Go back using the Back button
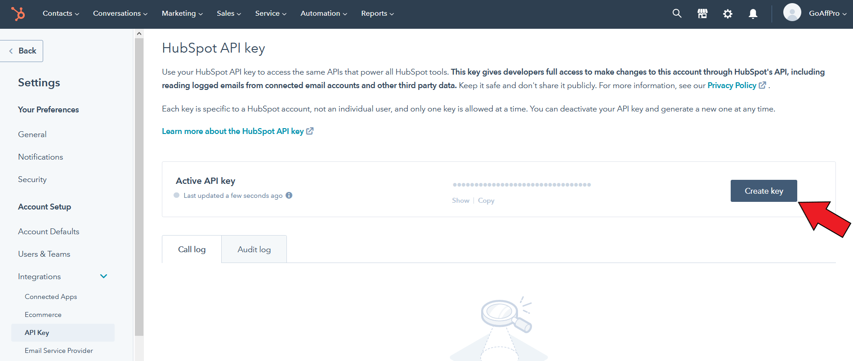The height and width of the screenshot is (361, 853). [22, 51]
